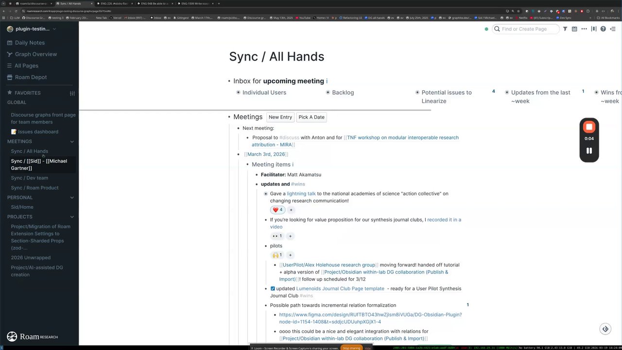The height and width of the screenshot is (350, 622).
Task: Switch to the ENG-1506 browser tab
Action: coord(195,3)
